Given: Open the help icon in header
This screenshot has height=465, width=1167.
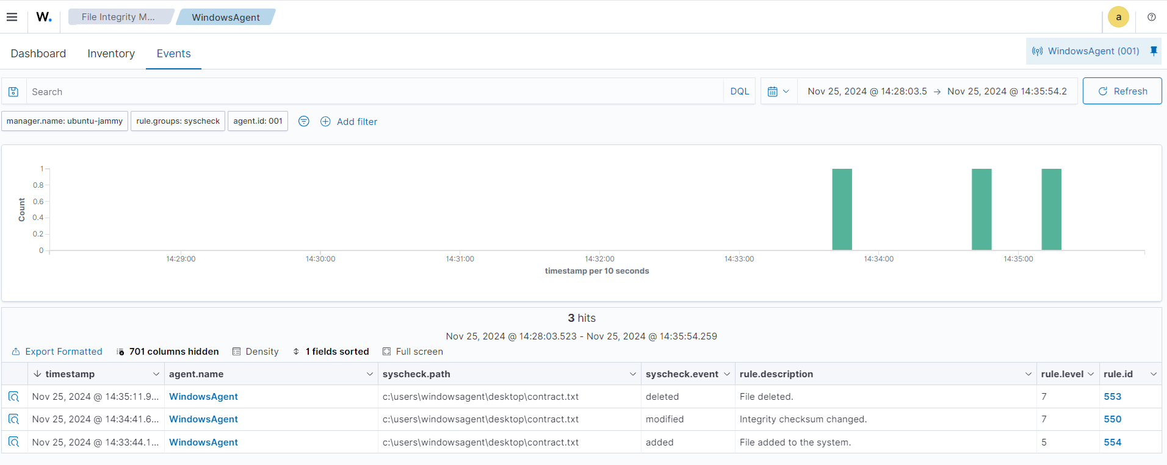Looking at the screenshot, I should tap(1151, 17).
